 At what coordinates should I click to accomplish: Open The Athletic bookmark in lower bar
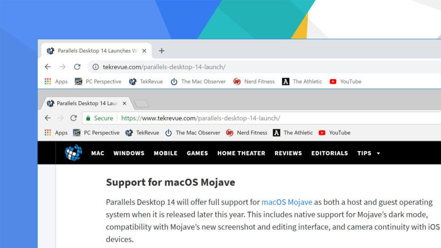293,133
